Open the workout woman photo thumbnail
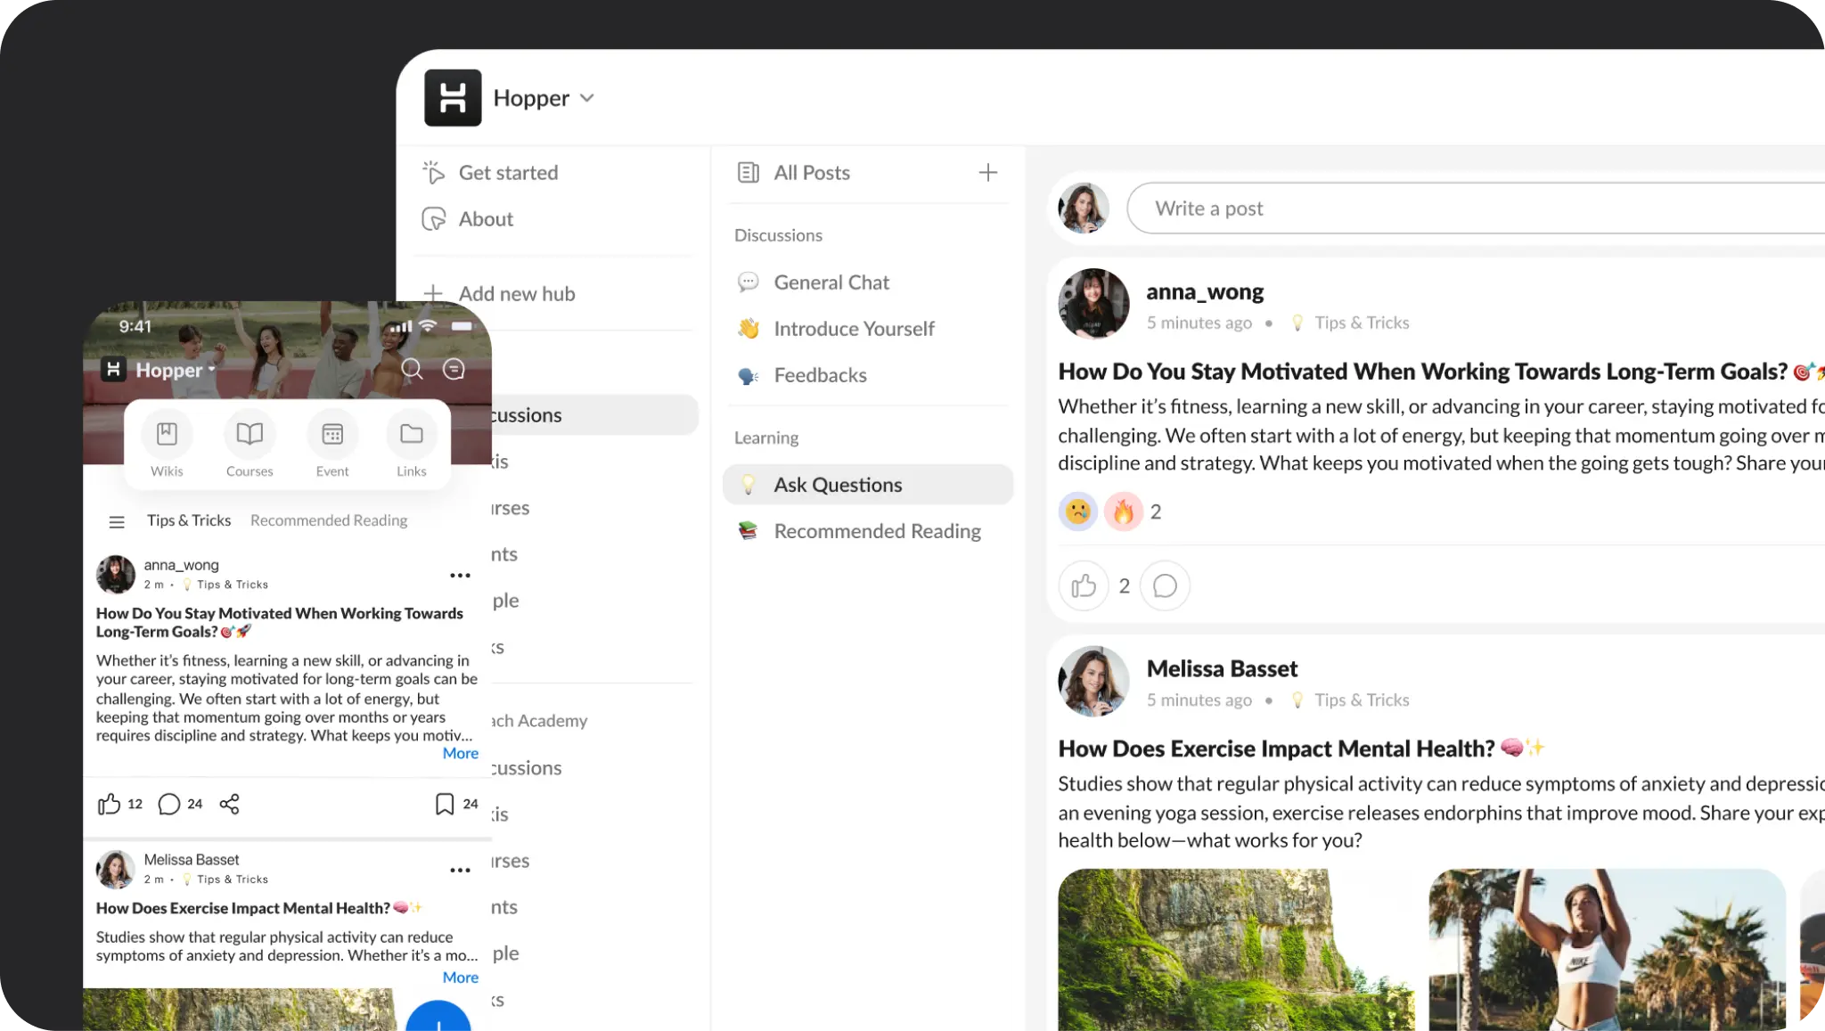The width and height of the screenshot is (1825, 1031). pyautogui.click(x=1606, y=949)
